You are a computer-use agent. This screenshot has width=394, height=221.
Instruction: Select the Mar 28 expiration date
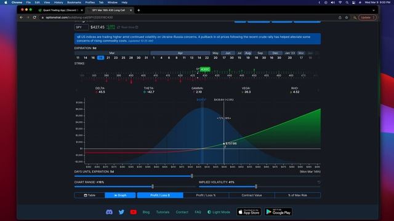pos(131,58)
